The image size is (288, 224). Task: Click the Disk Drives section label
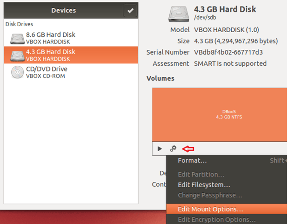[19, 24]
